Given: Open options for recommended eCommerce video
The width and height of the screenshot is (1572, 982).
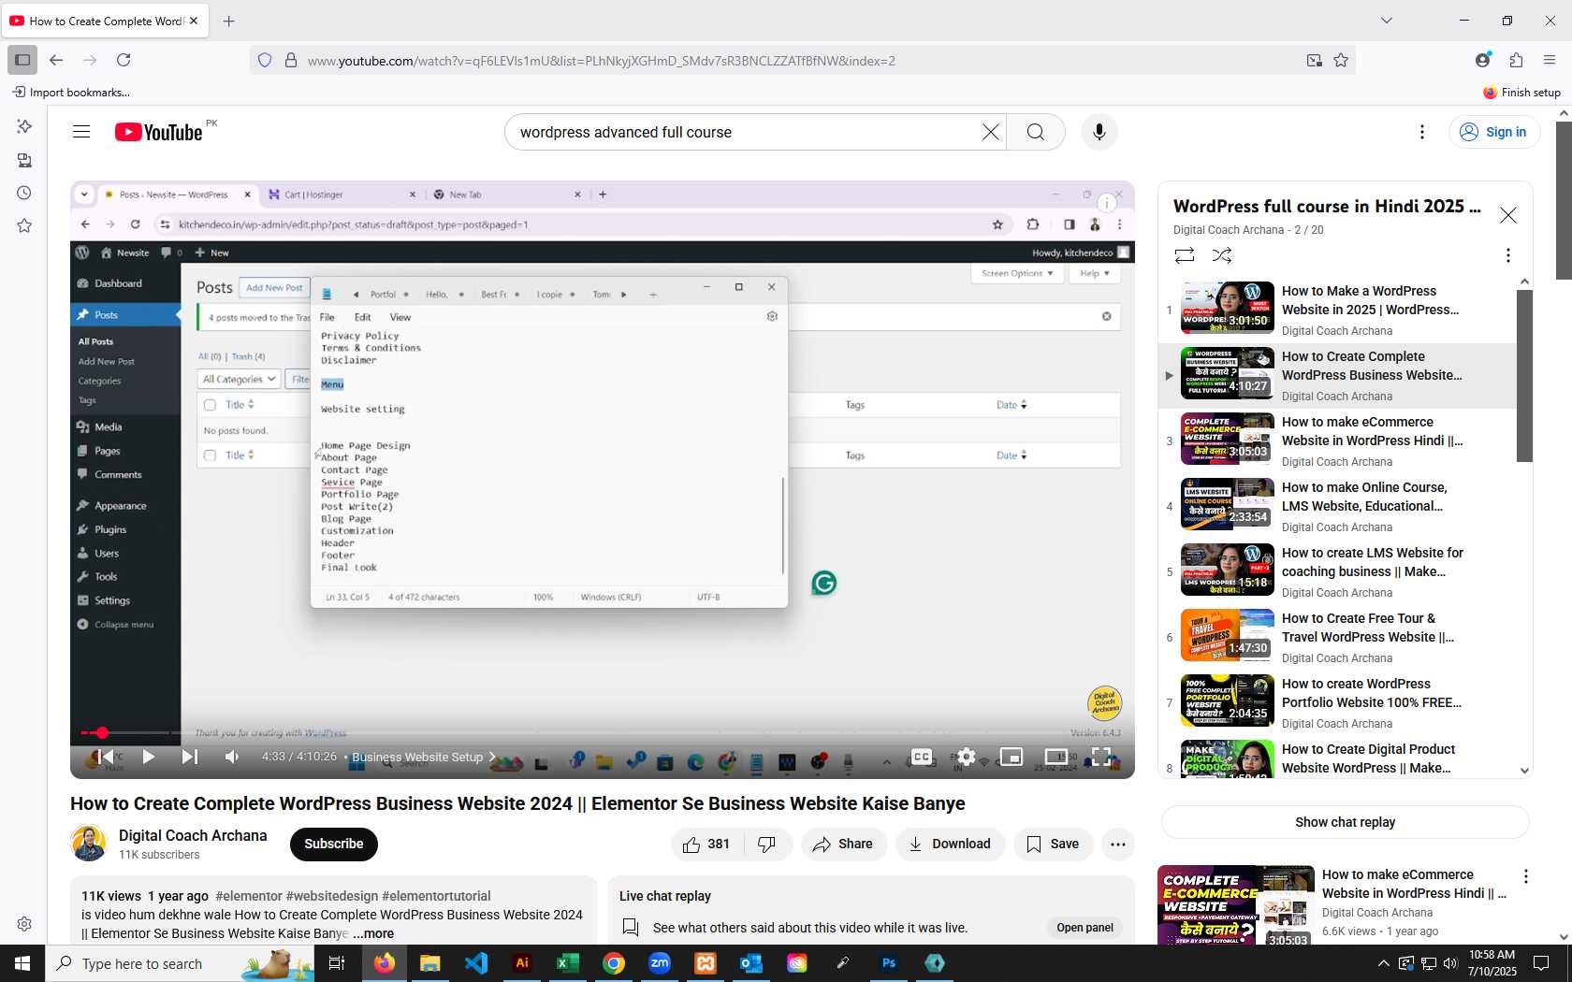Looking at the screenshot, I should tap(1526, 876).
